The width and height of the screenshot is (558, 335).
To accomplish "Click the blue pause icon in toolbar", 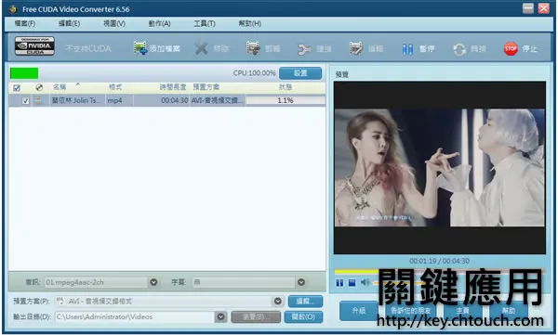I will pyautogui.click(x=407, y=49).
